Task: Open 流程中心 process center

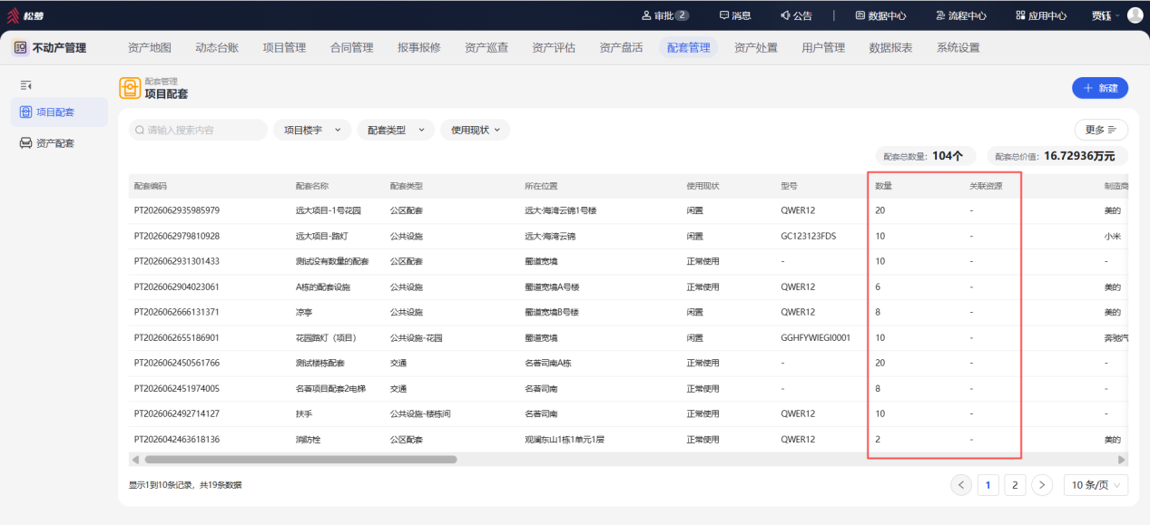Action: [x=960, y=15]
